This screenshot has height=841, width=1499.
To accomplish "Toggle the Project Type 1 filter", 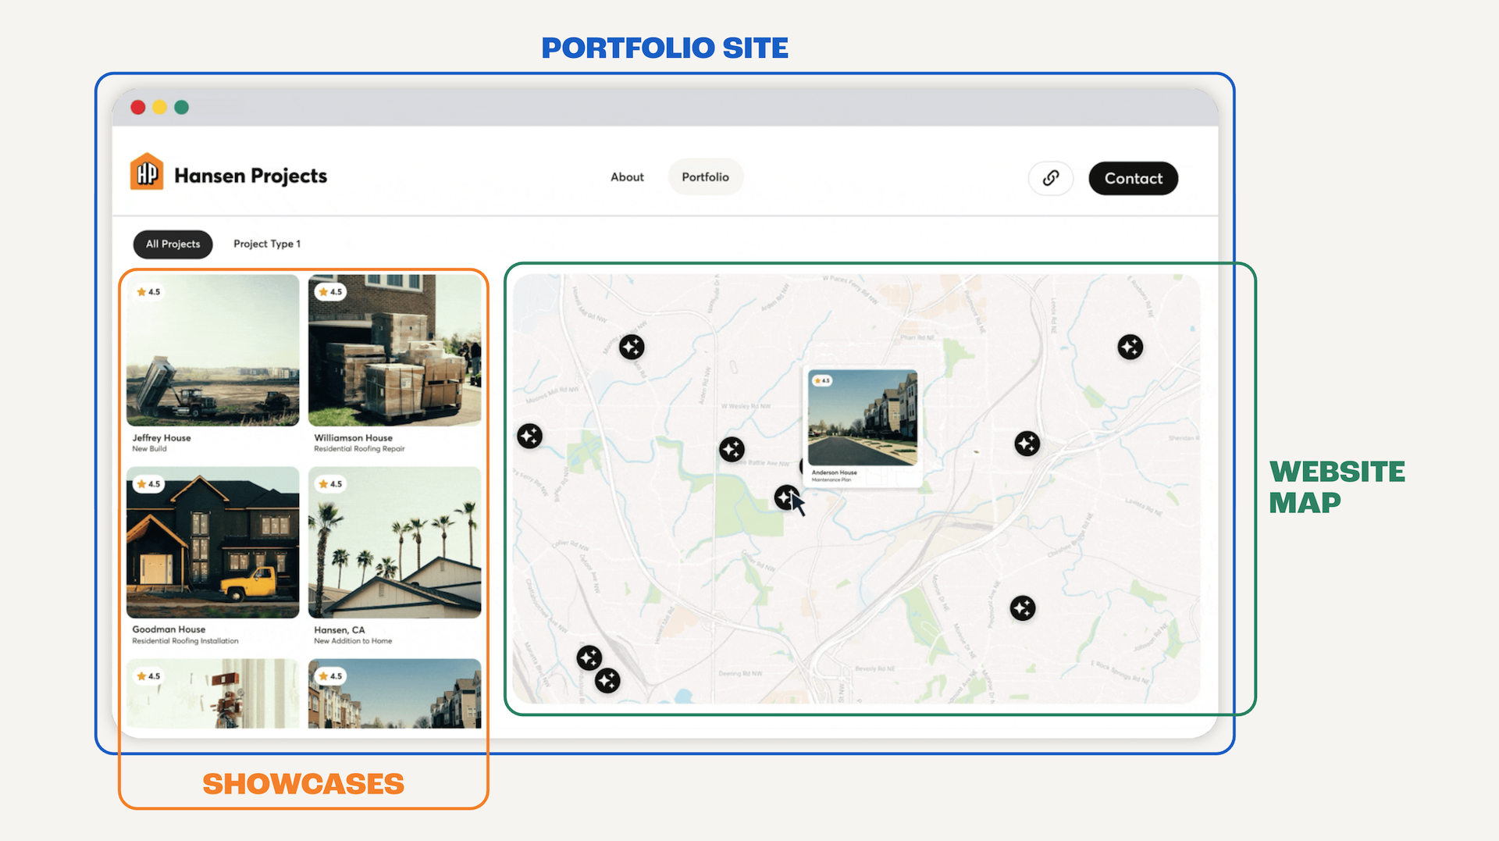I will coord(266,244).
